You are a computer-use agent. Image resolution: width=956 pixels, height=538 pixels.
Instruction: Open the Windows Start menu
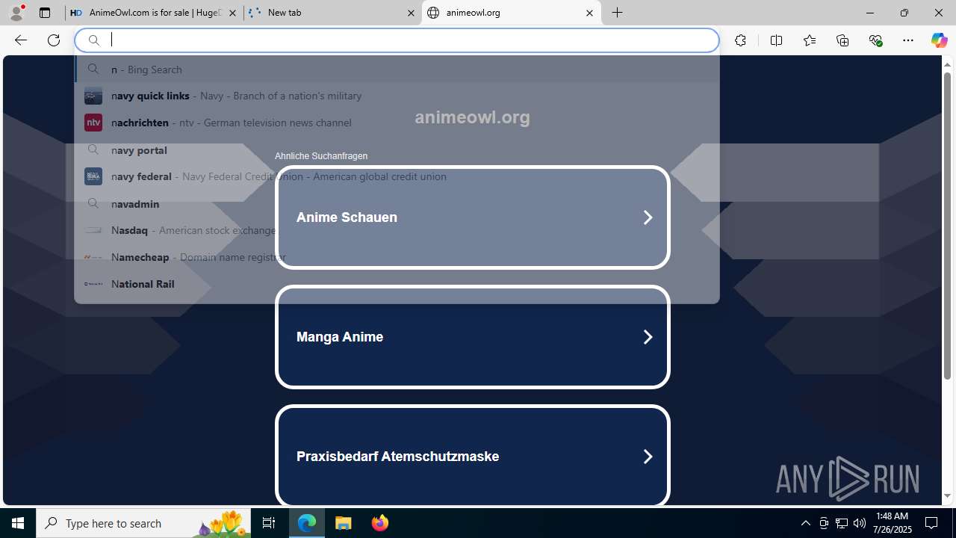18,523
